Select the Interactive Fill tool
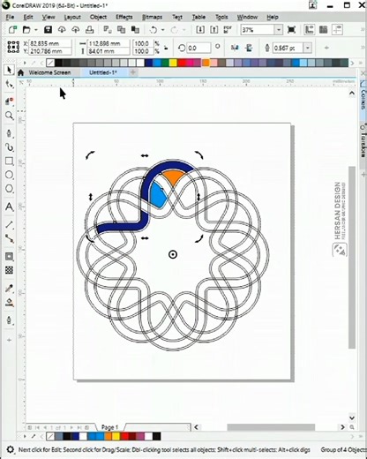Image resolution: width=367 pixels, height=459 pixels. 9,303
